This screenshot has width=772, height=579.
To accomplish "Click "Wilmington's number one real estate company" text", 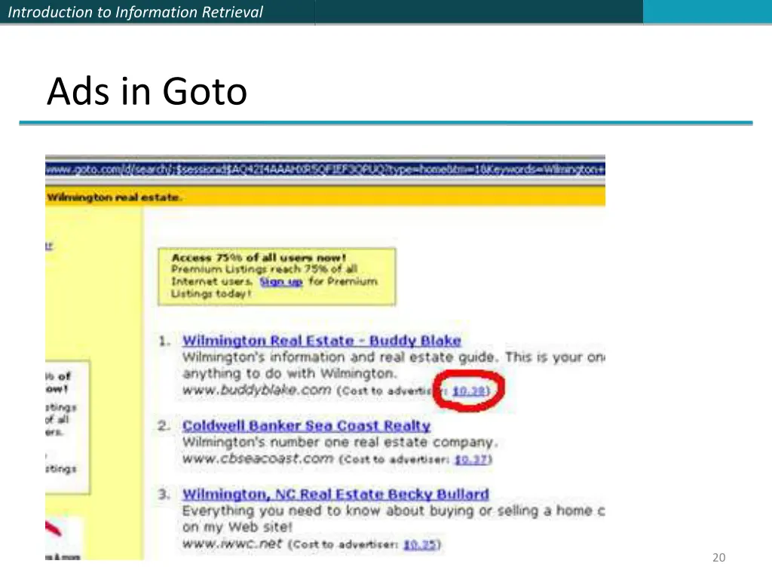I will pyautogui.click(x=340, y=442).
